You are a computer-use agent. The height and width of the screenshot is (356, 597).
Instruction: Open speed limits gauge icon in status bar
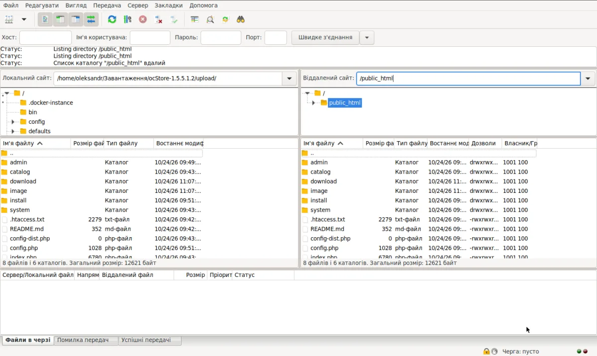[494, 352]
